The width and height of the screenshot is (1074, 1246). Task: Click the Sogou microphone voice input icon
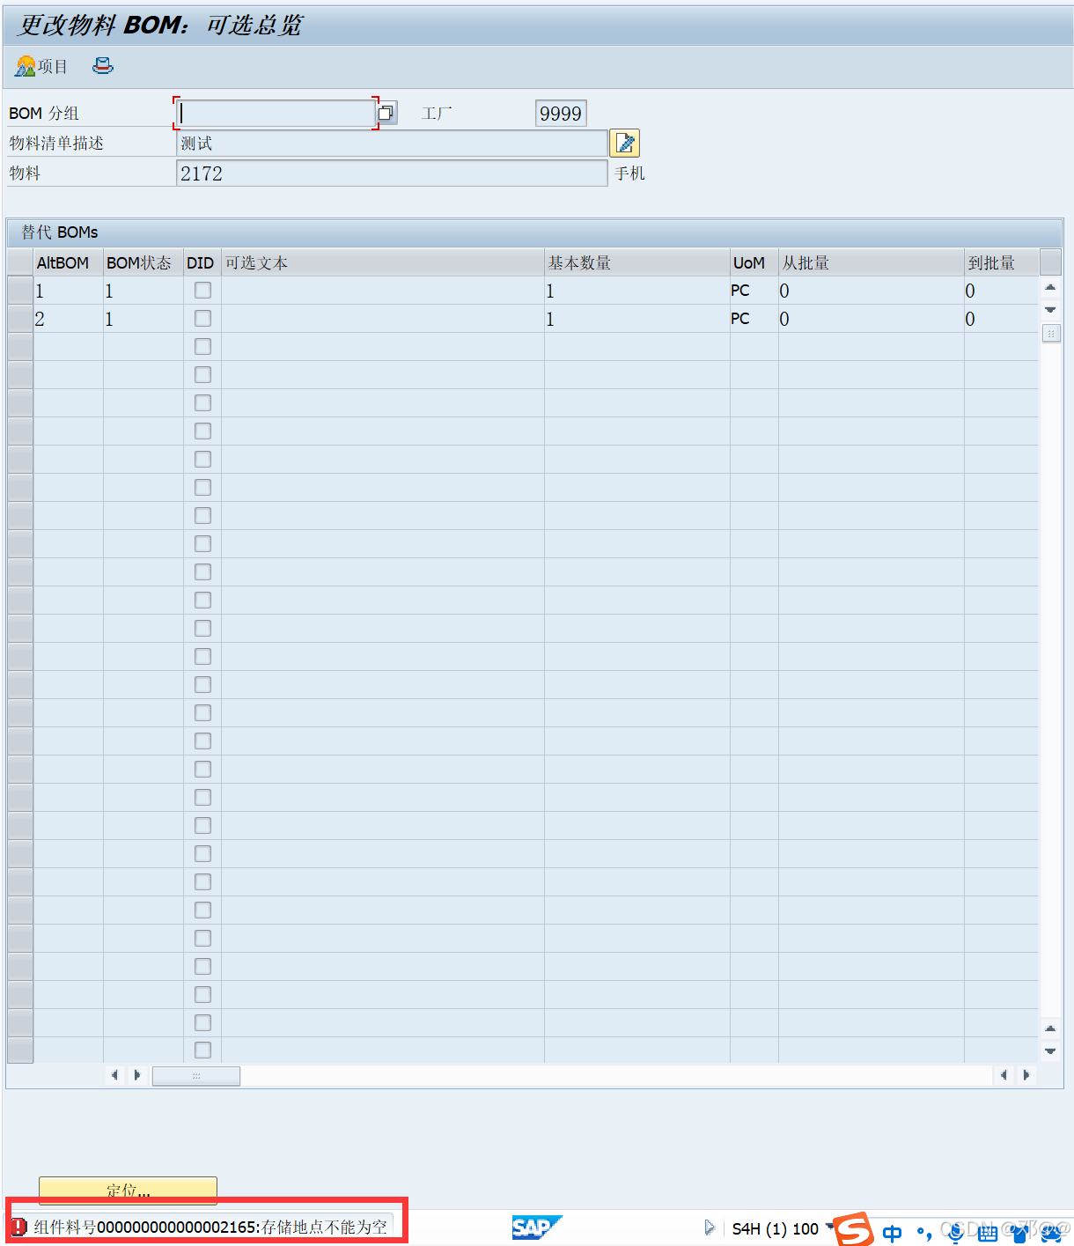[x=955, y=1233]
